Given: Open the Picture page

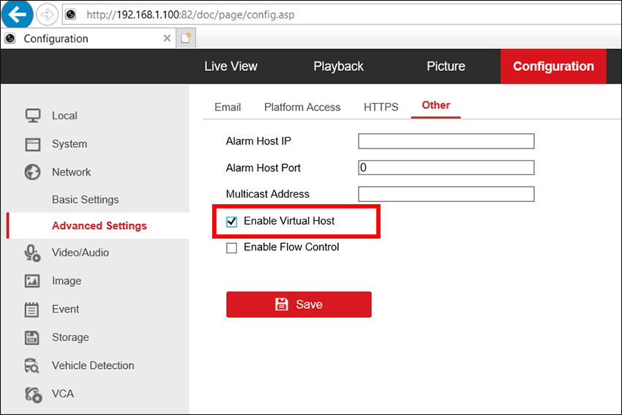Looking at the screenshot, I should tap(446, 67).
